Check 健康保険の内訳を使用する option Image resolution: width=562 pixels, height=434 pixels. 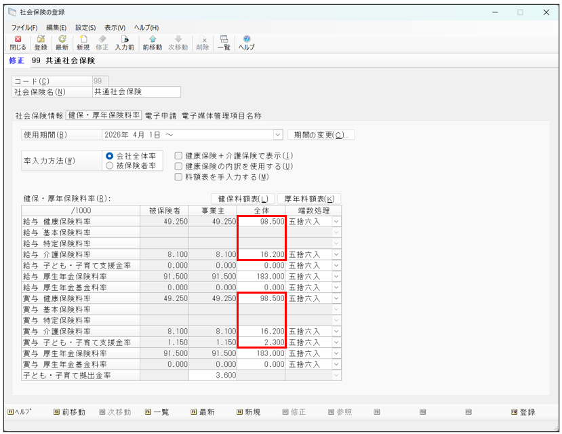[x=179, y=166]
